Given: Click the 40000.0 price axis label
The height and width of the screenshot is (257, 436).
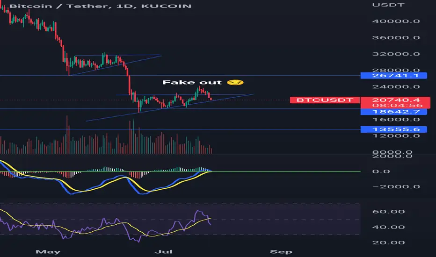Looking at the screenshot, I should [x=396, y=21].
